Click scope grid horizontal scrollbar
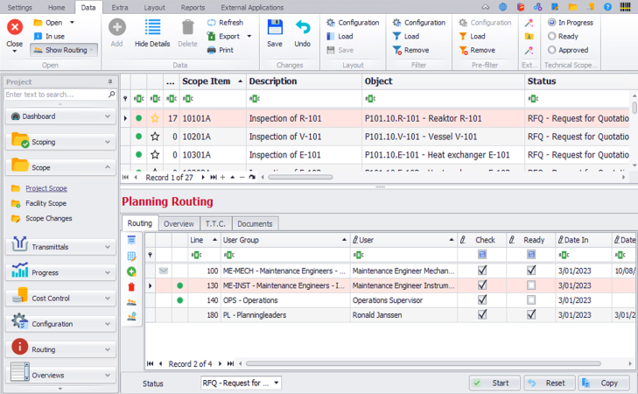This screenshot has height=394, width=638. point(301,177)
